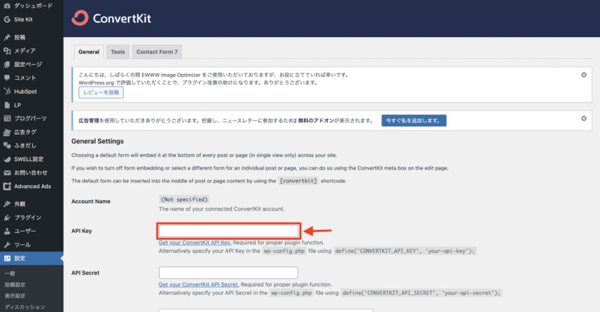Open ディスカッション submenu item
600x312 pixels.
click(25, 307)
